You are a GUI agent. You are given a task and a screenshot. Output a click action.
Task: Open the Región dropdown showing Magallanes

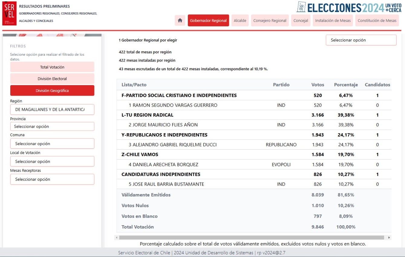(x=52, y=109)
